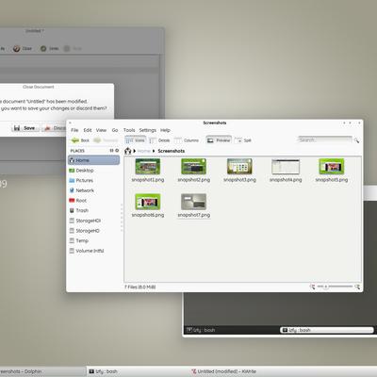Click the magnifier icon beside Search field

(356, 140)
